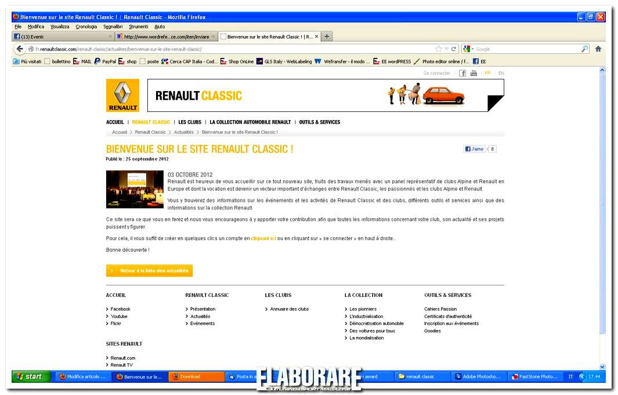The width and height of the screenshot is (618, 395).
Task: Open Présentation footer link
Action: pyautogui.click(x=203, y=309)
